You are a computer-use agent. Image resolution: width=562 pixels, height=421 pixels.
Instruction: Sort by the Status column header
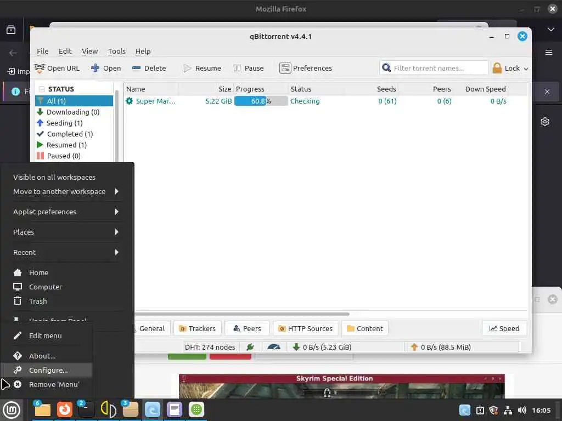[316, 89]
